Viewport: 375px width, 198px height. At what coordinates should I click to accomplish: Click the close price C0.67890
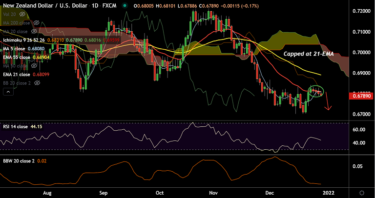(x=209, y=6)
